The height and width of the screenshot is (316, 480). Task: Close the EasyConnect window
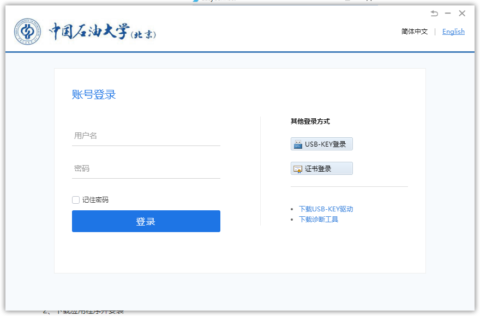coord(462,13)
